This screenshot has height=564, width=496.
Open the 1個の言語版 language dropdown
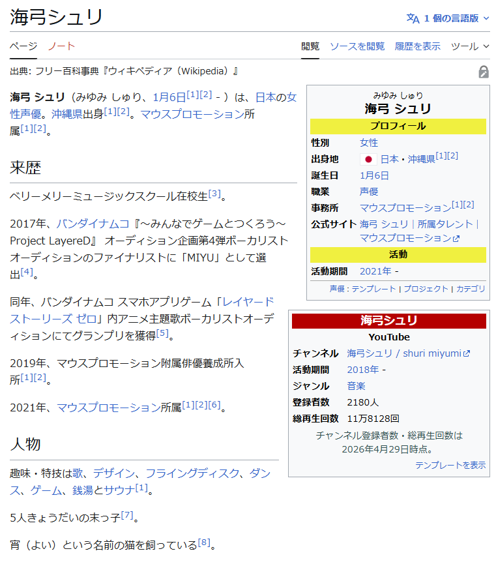(x=448, y=18)
